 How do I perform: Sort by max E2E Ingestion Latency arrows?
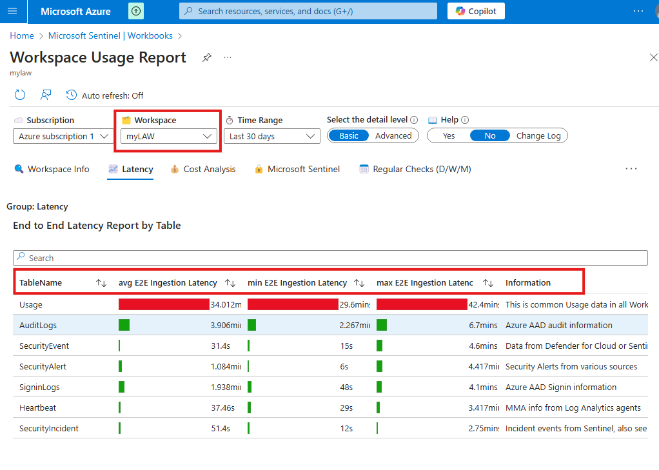coord(488,283)
